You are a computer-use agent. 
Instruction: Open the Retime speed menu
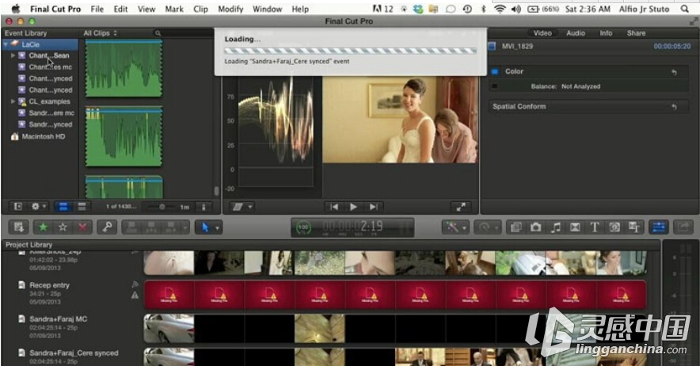[487, 227]
